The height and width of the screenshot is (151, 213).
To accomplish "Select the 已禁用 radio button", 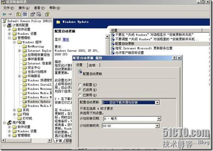I will point(80,95).
